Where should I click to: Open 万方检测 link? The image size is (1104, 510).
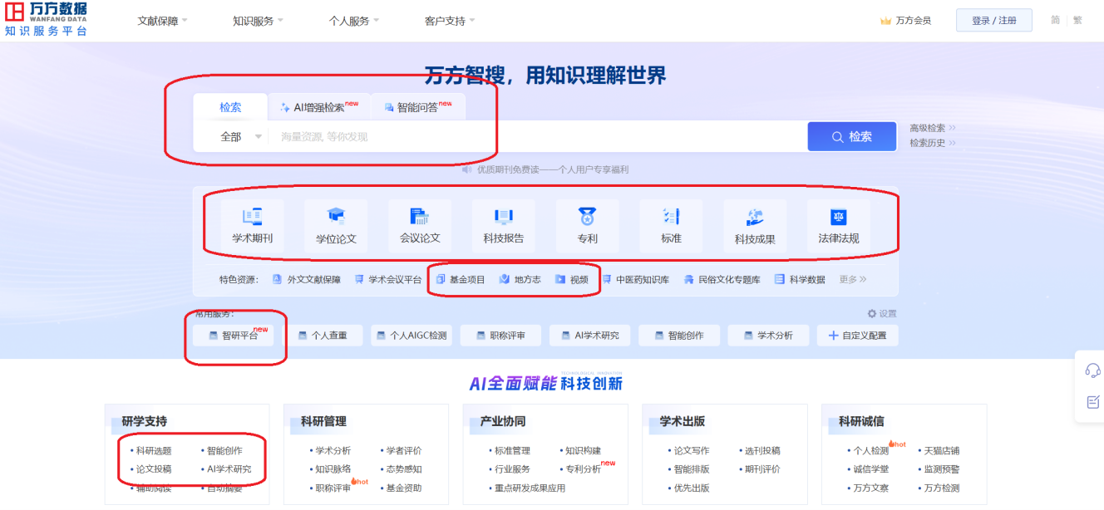click(942, 488)
